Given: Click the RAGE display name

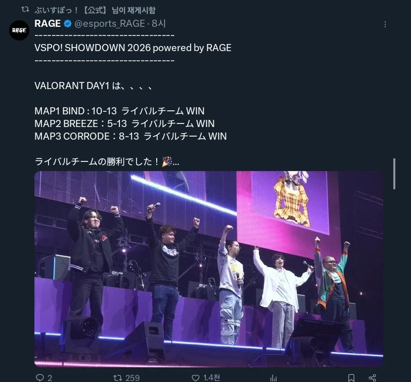Looking at the screenshot, I should click(x=48, y=24).
